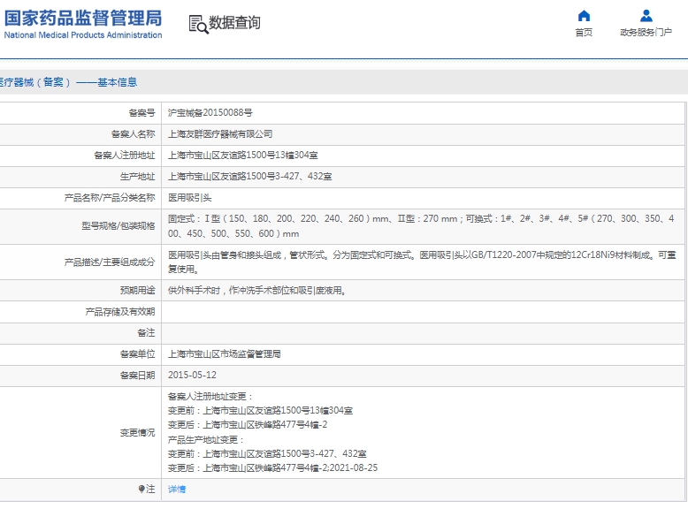Click the 备案人注册地址 label

click(x=124, y=156)
